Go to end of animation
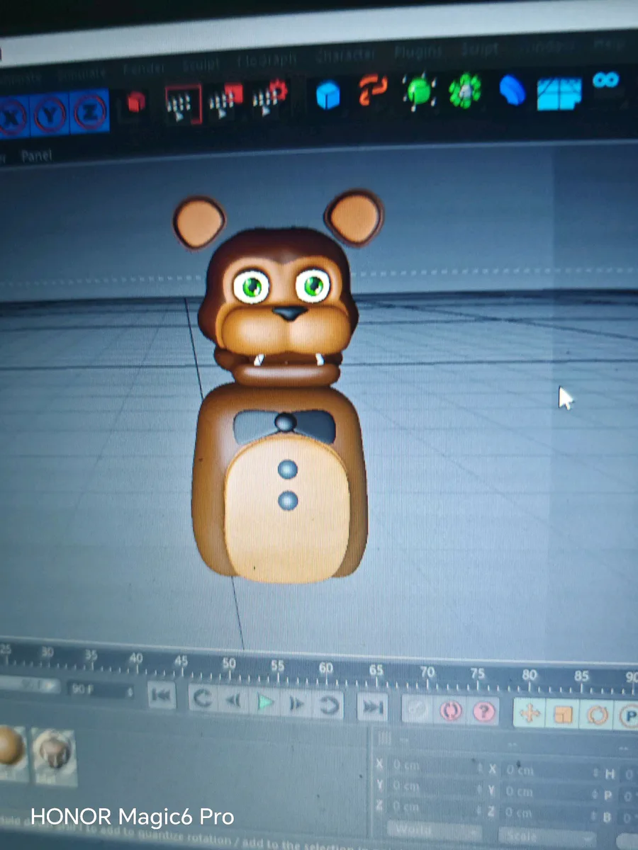Image resolution: width=638 pixels, height=850 pixels. click(x=373, y=706)
